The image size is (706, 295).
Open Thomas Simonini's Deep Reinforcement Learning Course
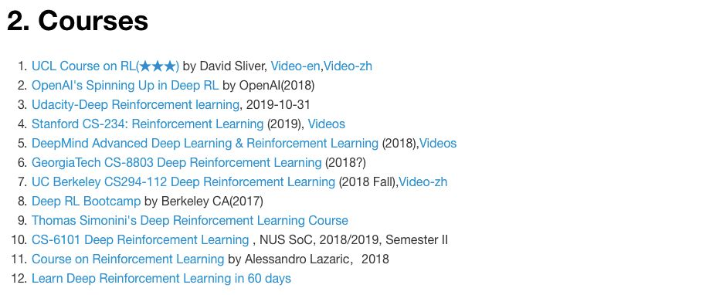tap(189, 221)
